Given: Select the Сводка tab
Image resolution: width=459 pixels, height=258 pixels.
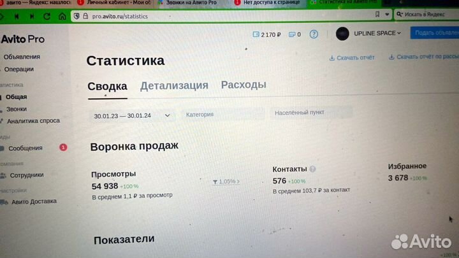Looking at the screenshot, I should click(x=108, y=87).
